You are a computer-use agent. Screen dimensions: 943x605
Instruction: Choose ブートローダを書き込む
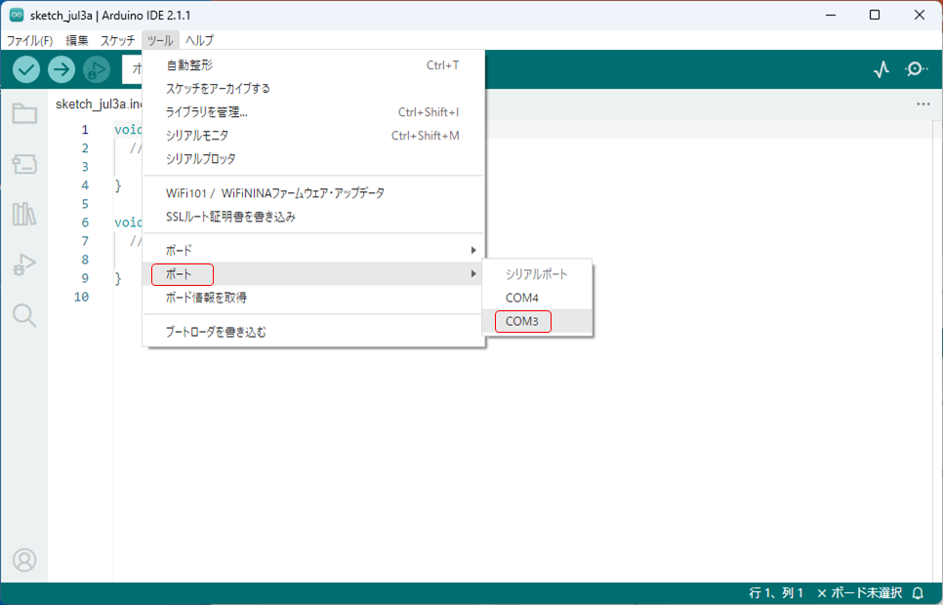pyautogui.click(x=313, y=332)
